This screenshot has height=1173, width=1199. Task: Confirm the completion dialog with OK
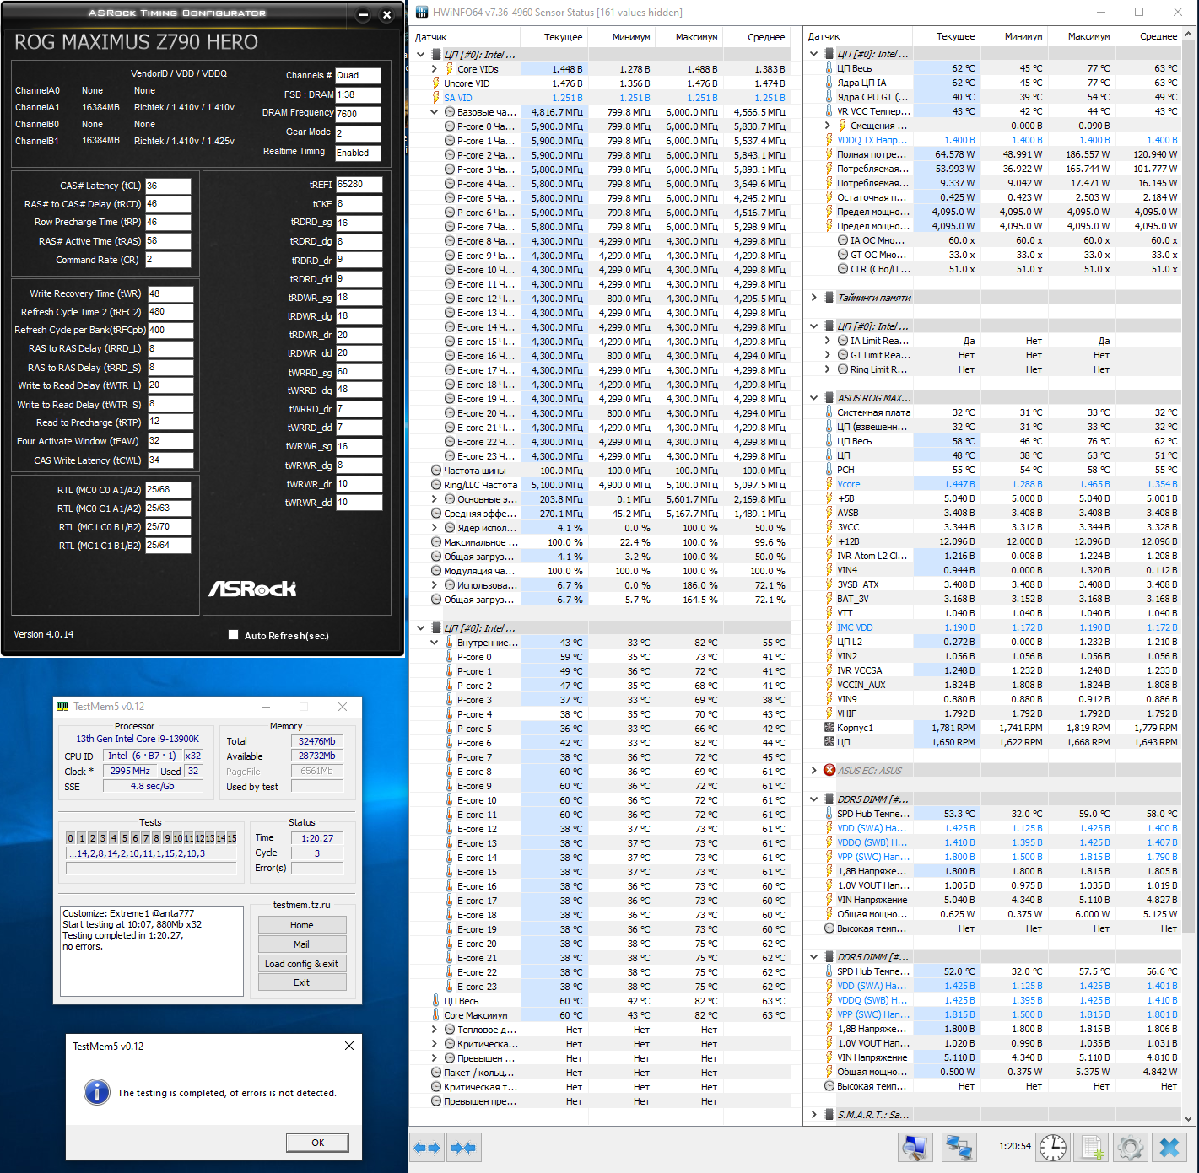(317, 1143)
